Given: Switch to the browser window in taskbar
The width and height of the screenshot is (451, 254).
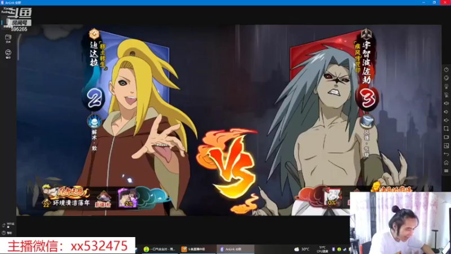Looking at the screenshot, I should (x=160, y=249).
